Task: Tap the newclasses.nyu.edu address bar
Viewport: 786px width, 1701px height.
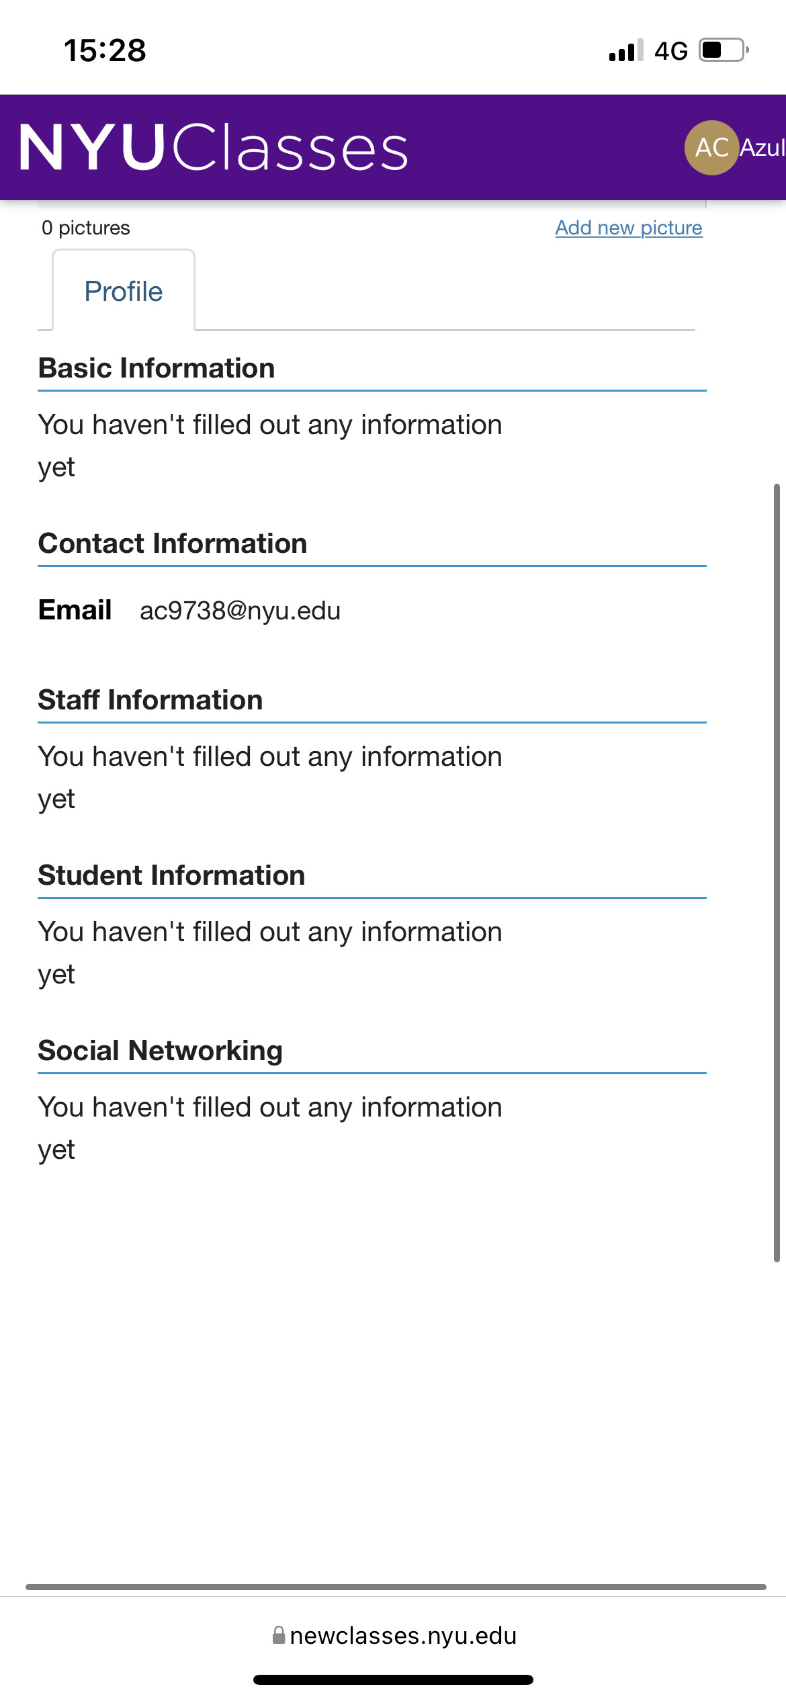Action: point(403,1635)
